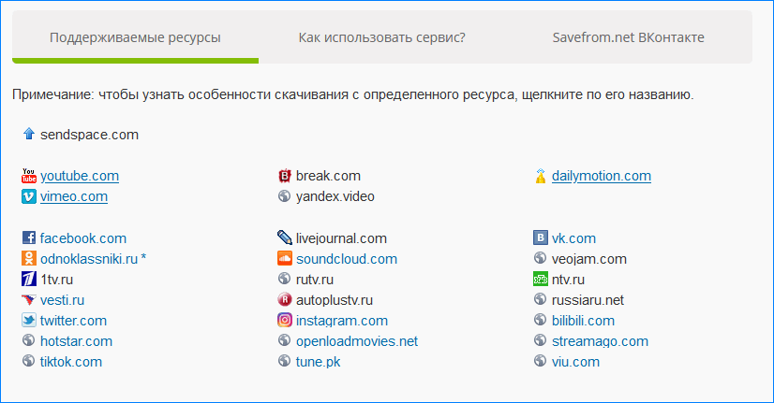Click the Odnoklassniki orange icon

29,258
